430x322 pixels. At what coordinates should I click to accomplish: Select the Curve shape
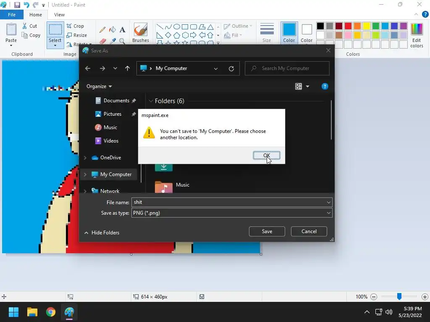coord(168,26)
